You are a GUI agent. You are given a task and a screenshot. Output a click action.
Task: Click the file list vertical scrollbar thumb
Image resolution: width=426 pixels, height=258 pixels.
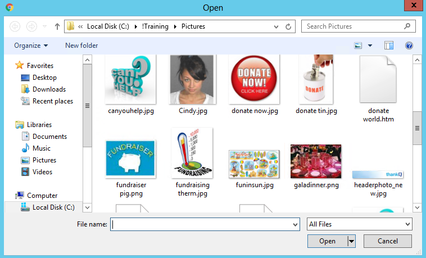[417, 128]
